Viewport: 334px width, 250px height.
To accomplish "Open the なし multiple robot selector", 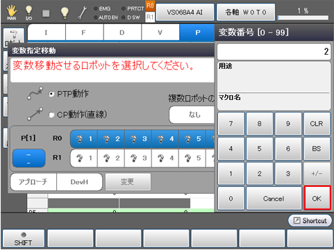I will tap(192, 115).
